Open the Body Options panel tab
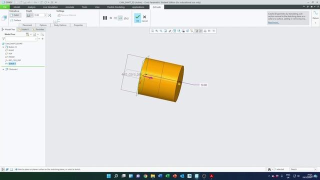Image resolution: width=320 pixels, height=180 pixels. point(60,25)
